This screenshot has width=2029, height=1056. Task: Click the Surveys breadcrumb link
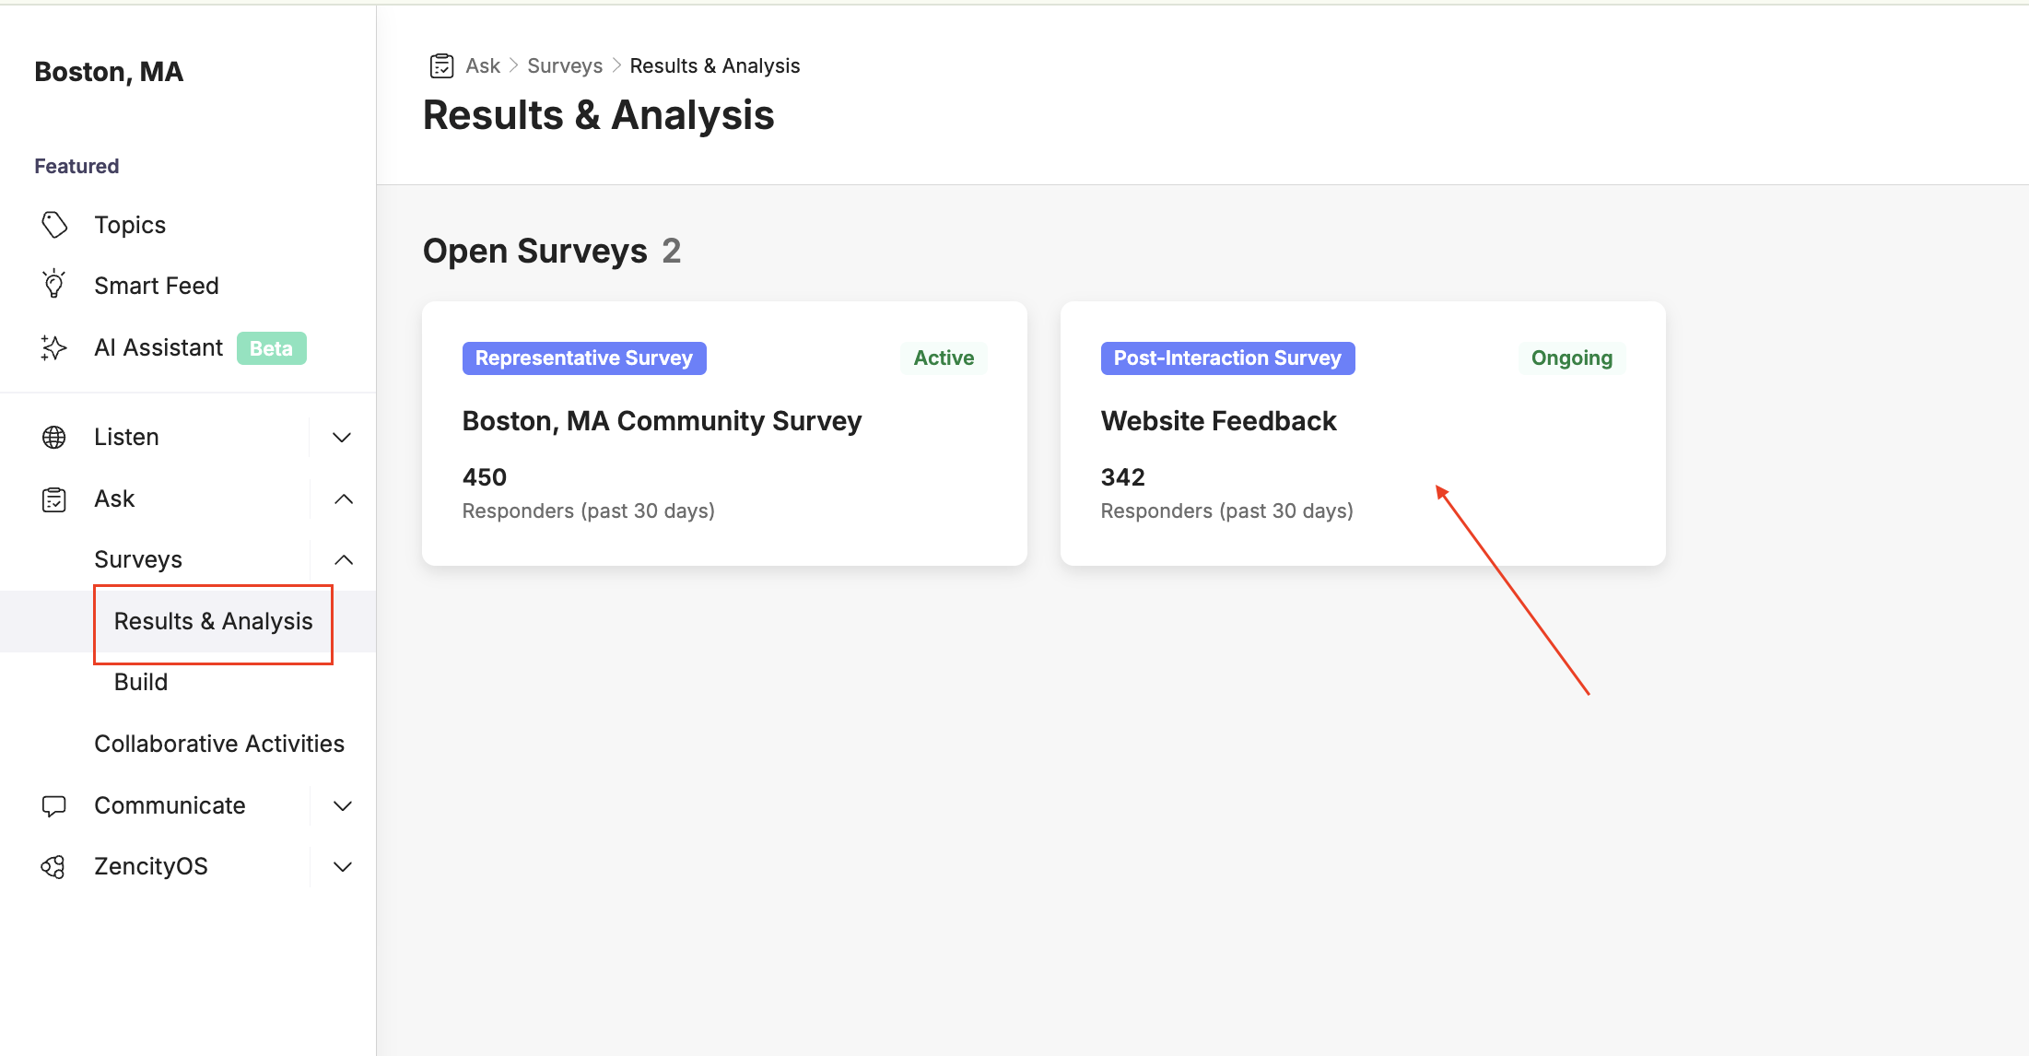click(x=564, y=65)
